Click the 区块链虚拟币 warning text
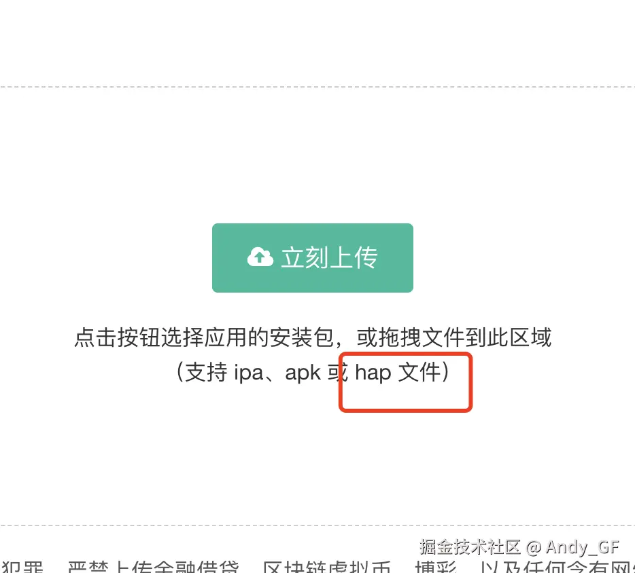Image resolution: width=635 pixels, height=573 pixels. pyautogui.click(x=327, y=566)
